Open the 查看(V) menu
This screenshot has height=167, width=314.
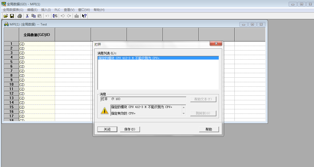(69, 10)
